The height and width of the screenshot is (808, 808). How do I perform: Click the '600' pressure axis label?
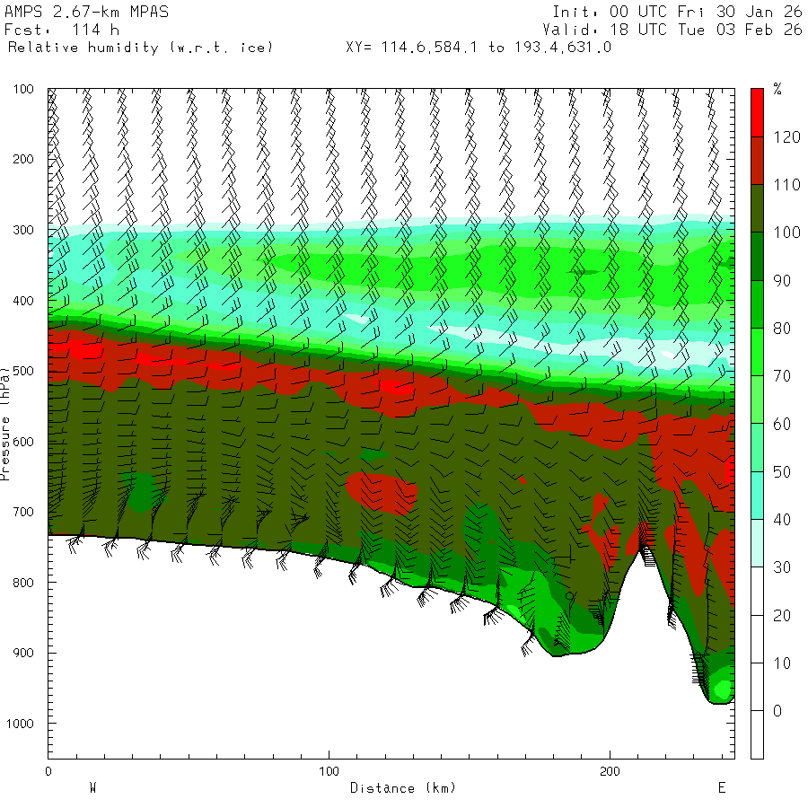tap(23, 442)
